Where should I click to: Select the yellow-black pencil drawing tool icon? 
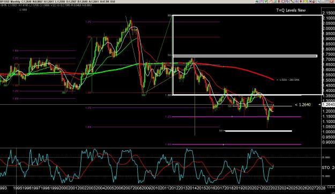[292, 2]
